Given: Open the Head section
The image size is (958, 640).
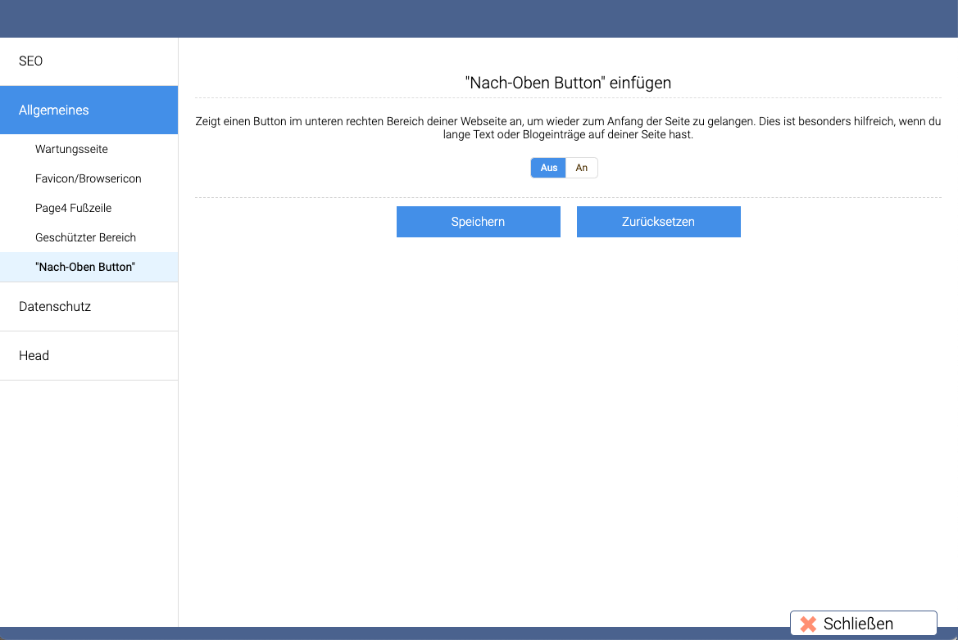Looking at the screenshot, I should point(89,356).
